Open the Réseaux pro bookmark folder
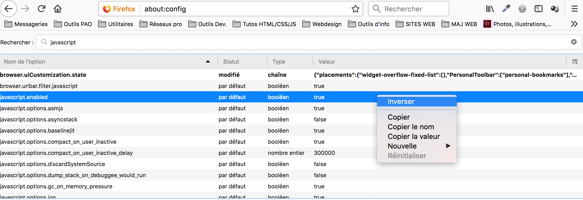 (161, 24)
